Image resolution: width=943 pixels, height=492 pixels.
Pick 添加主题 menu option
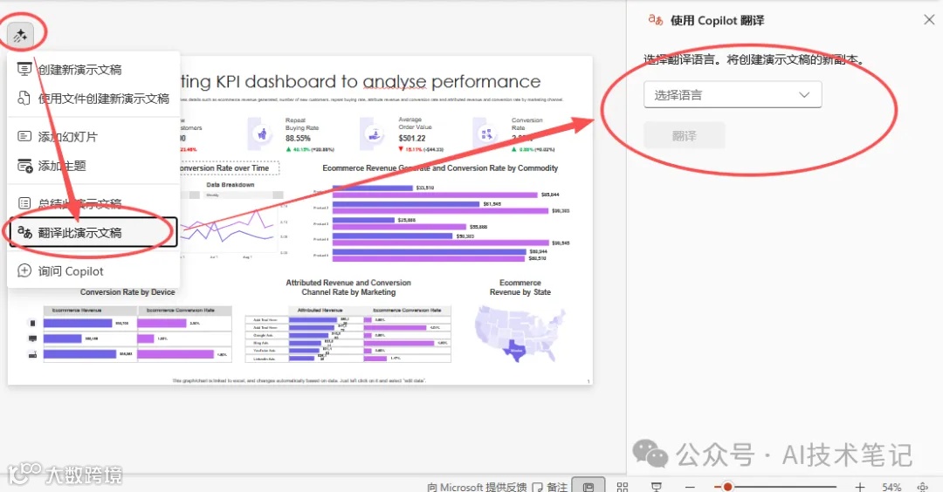[x=93, y=166]
